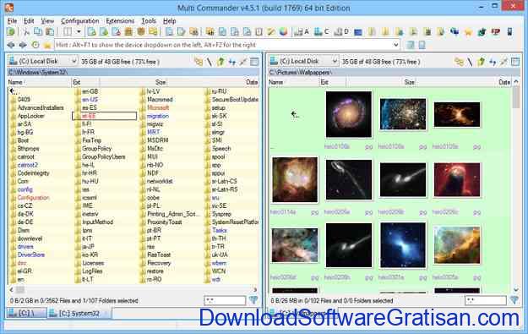This screenshot has width=528, height=334.
Task: Click the right panel parent folder back arrow
Action: pos(295,115)
